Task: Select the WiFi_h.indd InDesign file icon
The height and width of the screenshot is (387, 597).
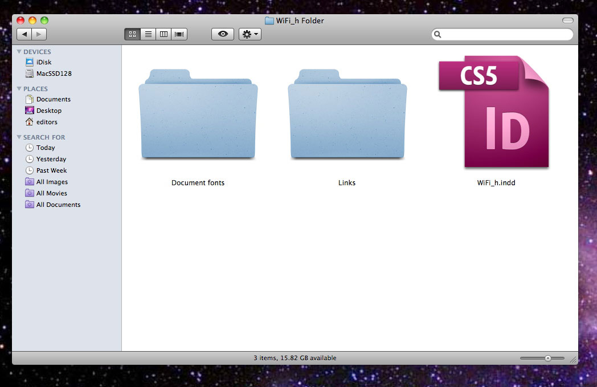Action: [x=494, y=112]
